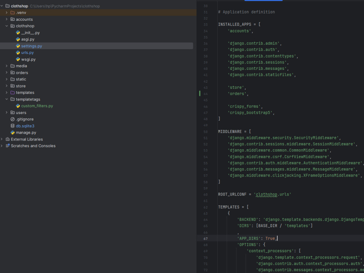
Task: Expand the users folder chevron
Action: pyautogui.click(x=7, y=112)
